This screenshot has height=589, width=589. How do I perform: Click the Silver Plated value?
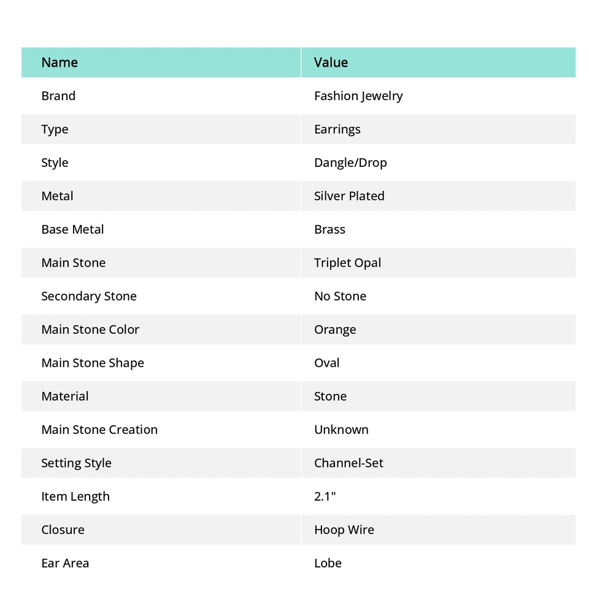point(349,196)
